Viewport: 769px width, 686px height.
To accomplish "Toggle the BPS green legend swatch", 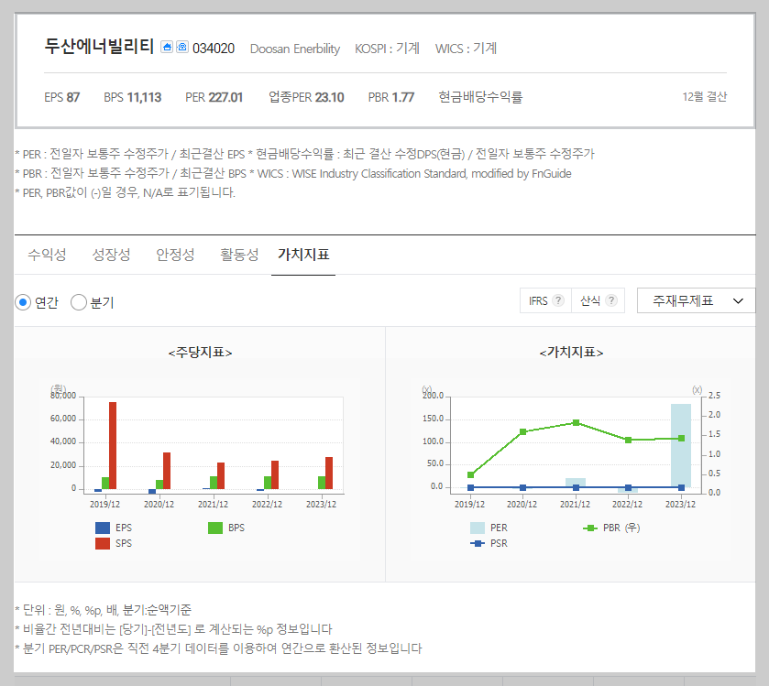I will 215,528.
